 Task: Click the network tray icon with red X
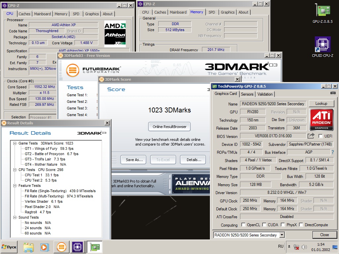point(296,247)
